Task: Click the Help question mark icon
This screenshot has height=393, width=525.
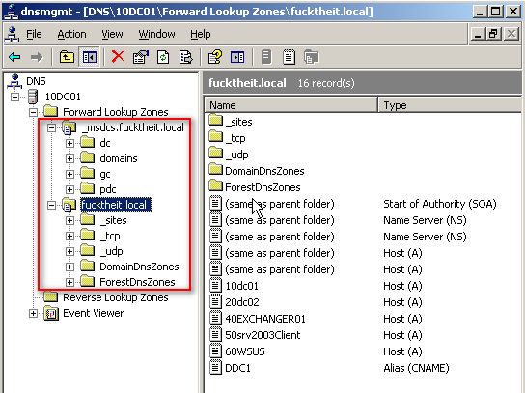Action: pyautogui.click(x=215, y=57)
